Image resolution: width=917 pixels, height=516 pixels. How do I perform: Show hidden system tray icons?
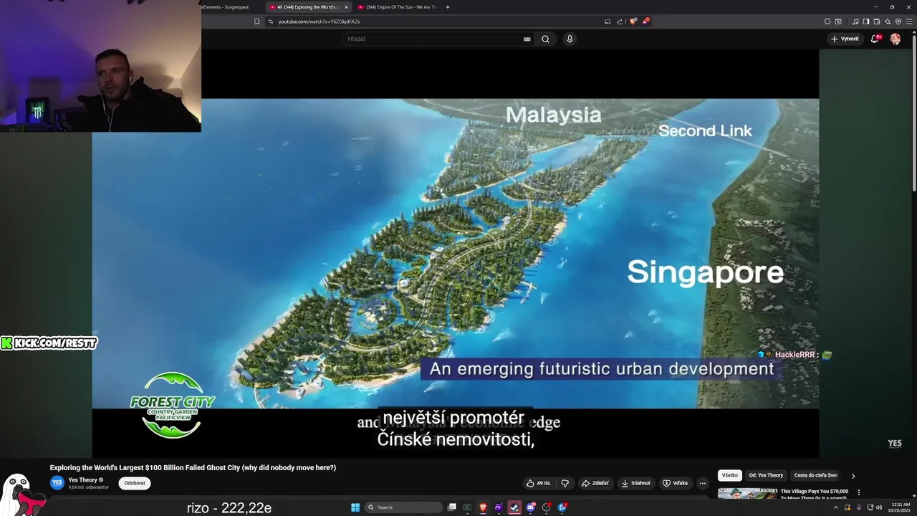point(836,507)
